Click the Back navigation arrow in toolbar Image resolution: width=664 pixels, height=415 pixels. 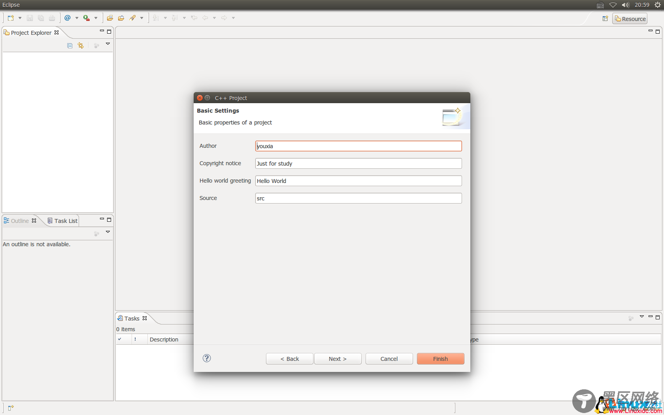pyautogui.click(x=205, y=18)
